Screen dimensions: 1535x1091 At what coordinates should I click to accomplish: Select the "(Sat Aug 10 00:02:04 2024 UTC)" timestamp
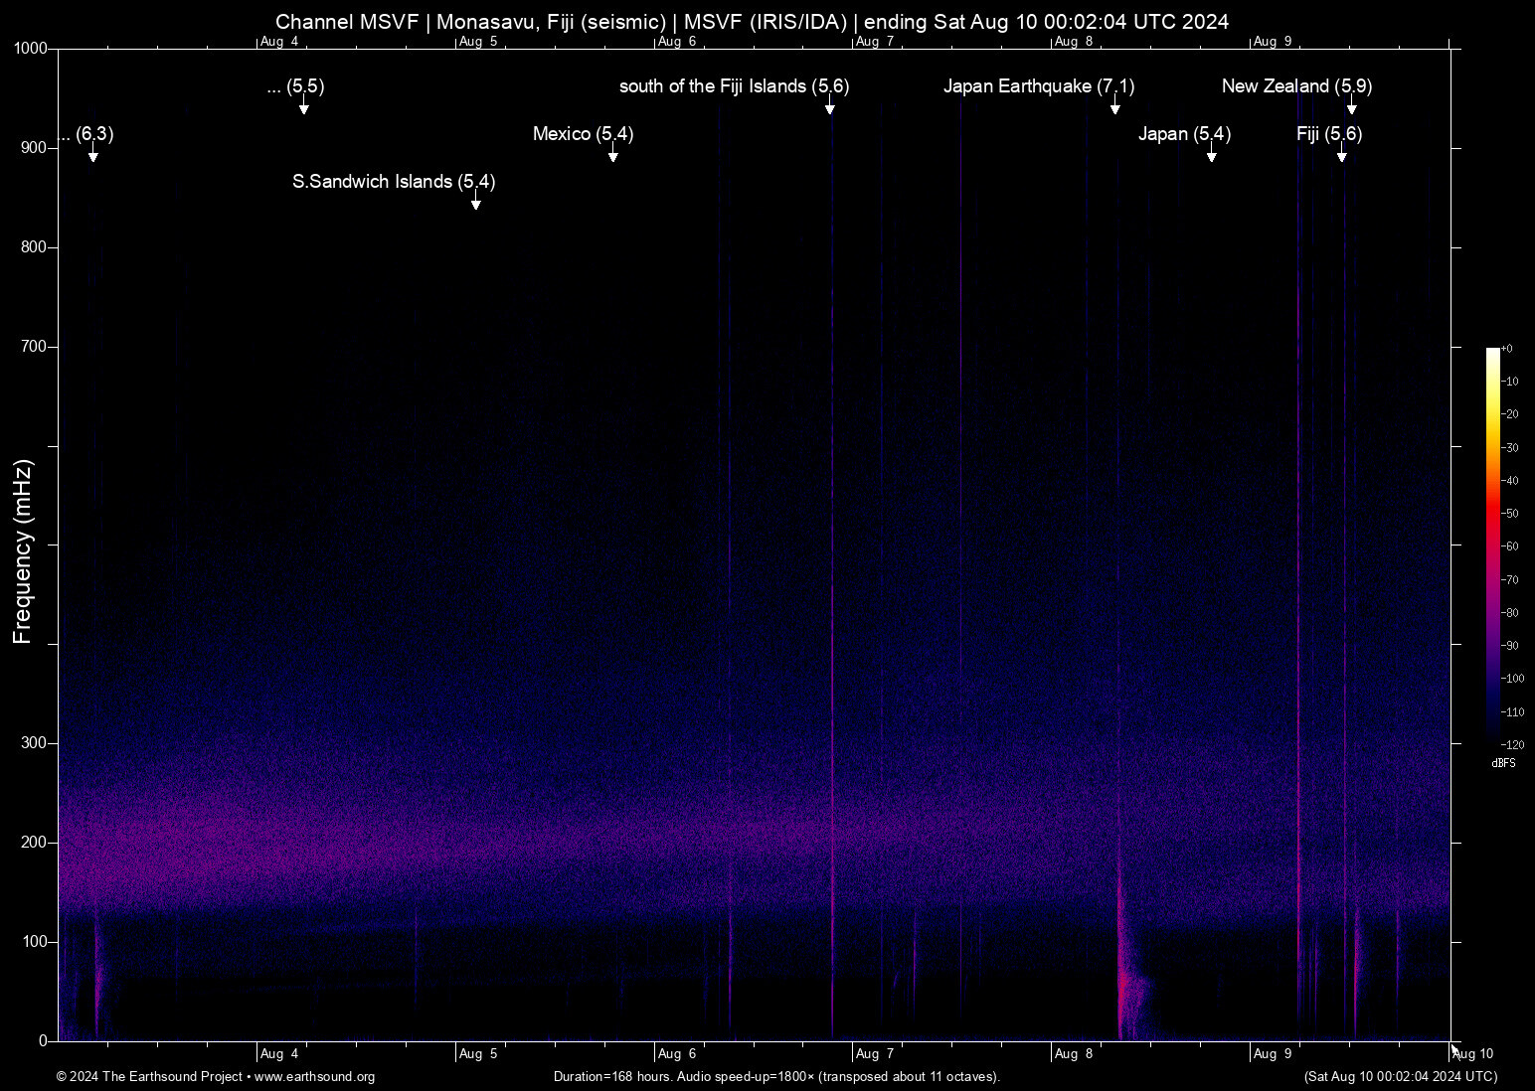click(x=1401, y=1077)
